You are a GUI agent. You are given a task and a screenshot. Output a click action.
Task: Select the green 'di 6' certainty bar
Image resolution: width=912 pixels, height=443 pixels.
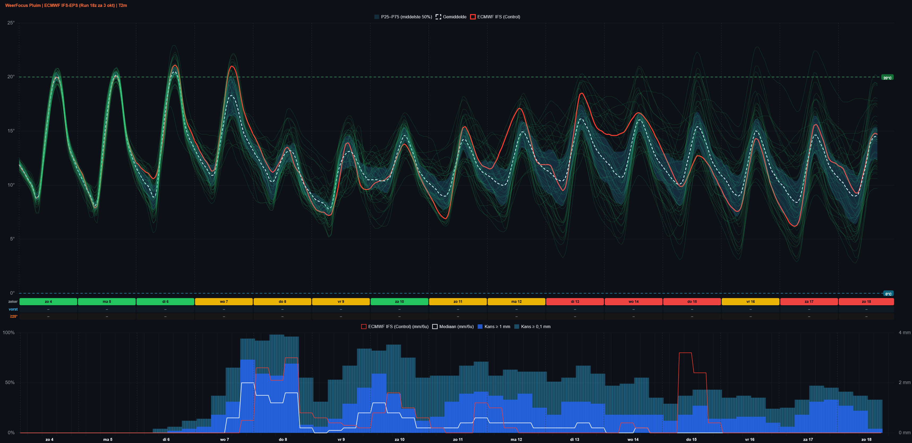tap(165, 302)
